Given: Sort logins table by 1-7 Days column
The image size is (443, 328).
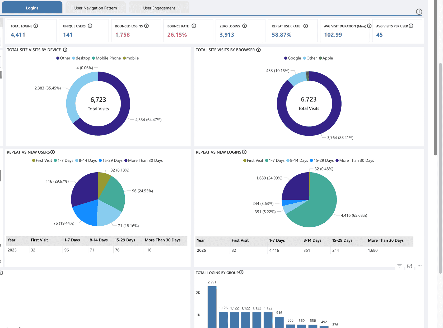Looking at the screenshot, I should (277, 240).
